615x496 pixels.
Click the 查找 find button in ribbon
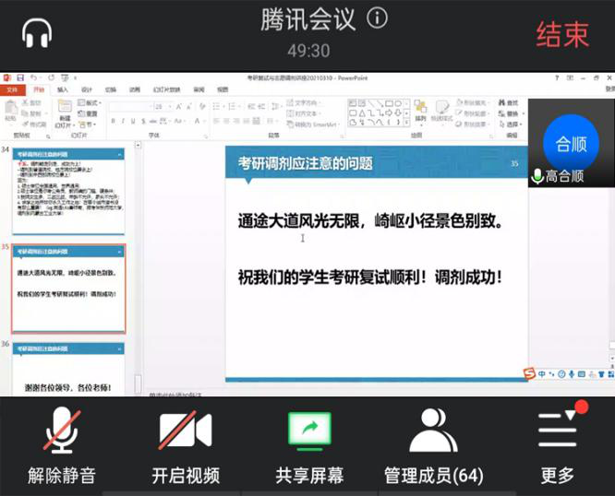coord(511,102)
